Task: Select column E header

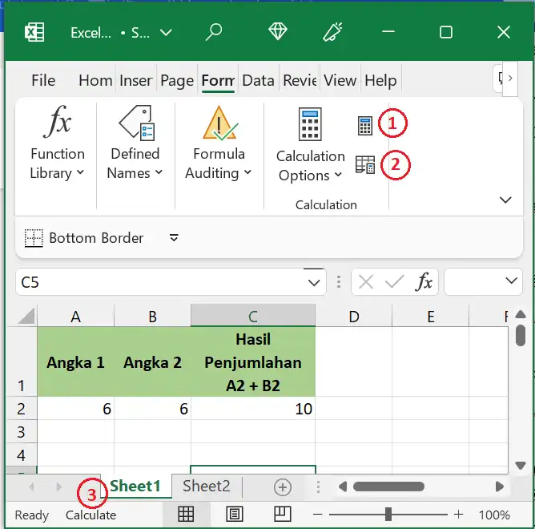Action: pyautogui.click(x=431, y=316)
